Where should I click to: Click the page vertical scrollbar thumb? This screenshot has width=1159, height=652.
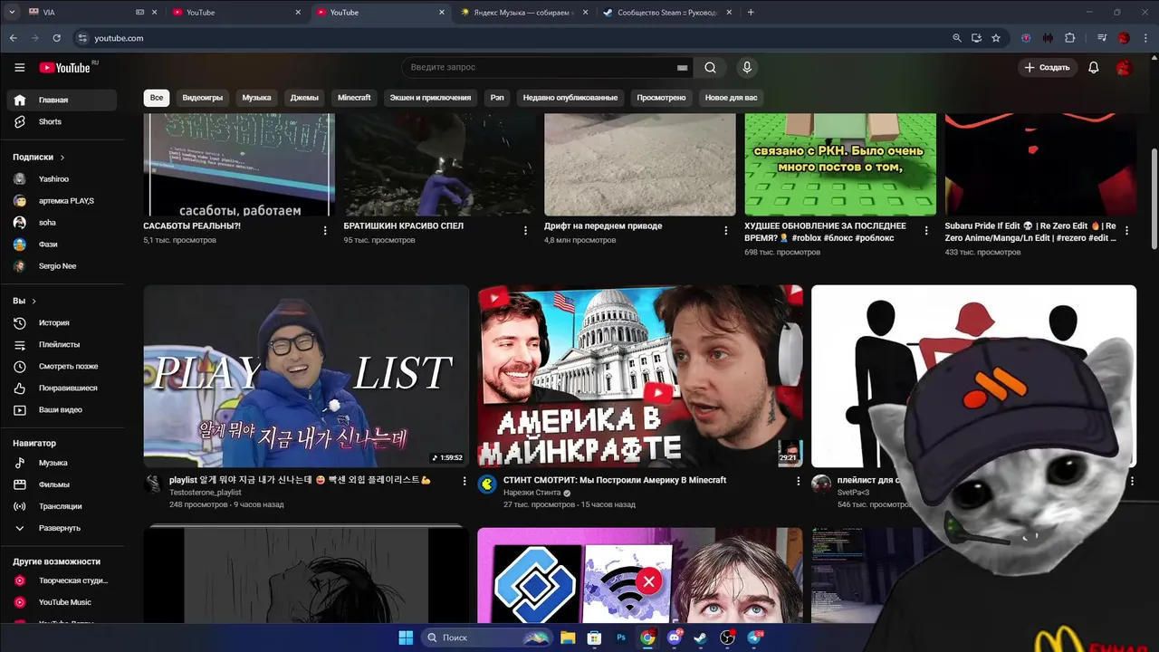pyautogui.click(x=1153, y=199)
